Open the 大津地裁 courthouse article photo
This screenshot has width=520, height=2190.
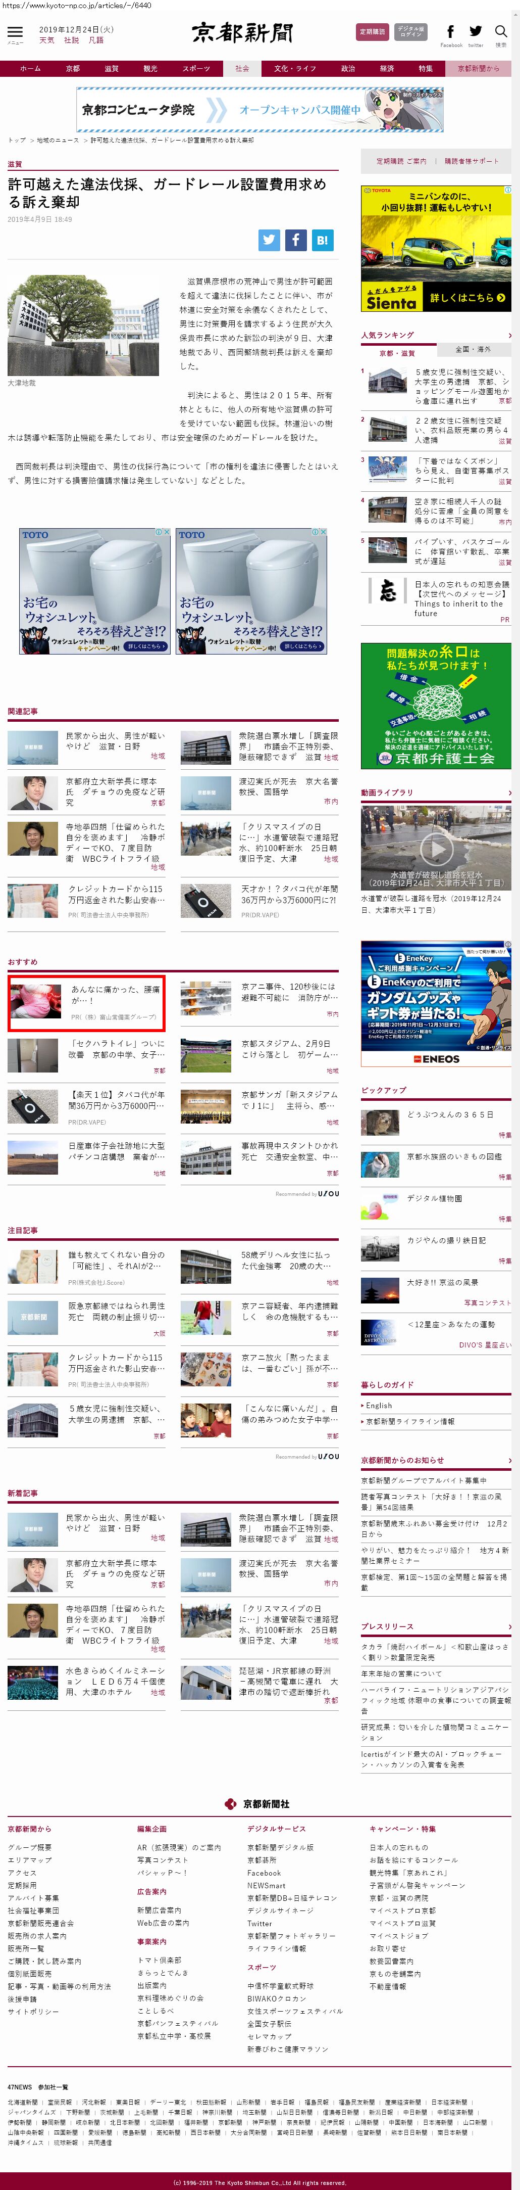coord(83,325)
